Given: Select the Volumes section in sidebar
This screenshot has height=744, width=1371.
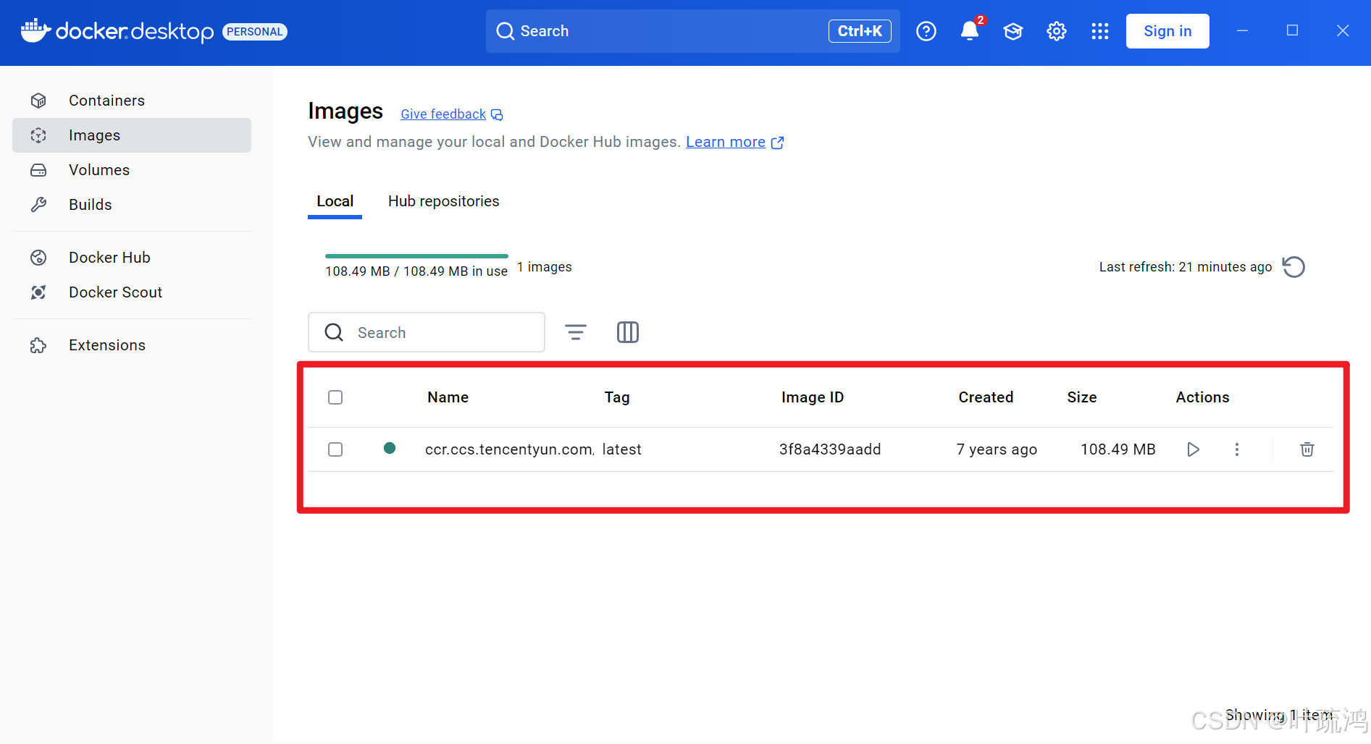Looking at the screenshot, I should (98, 169).
